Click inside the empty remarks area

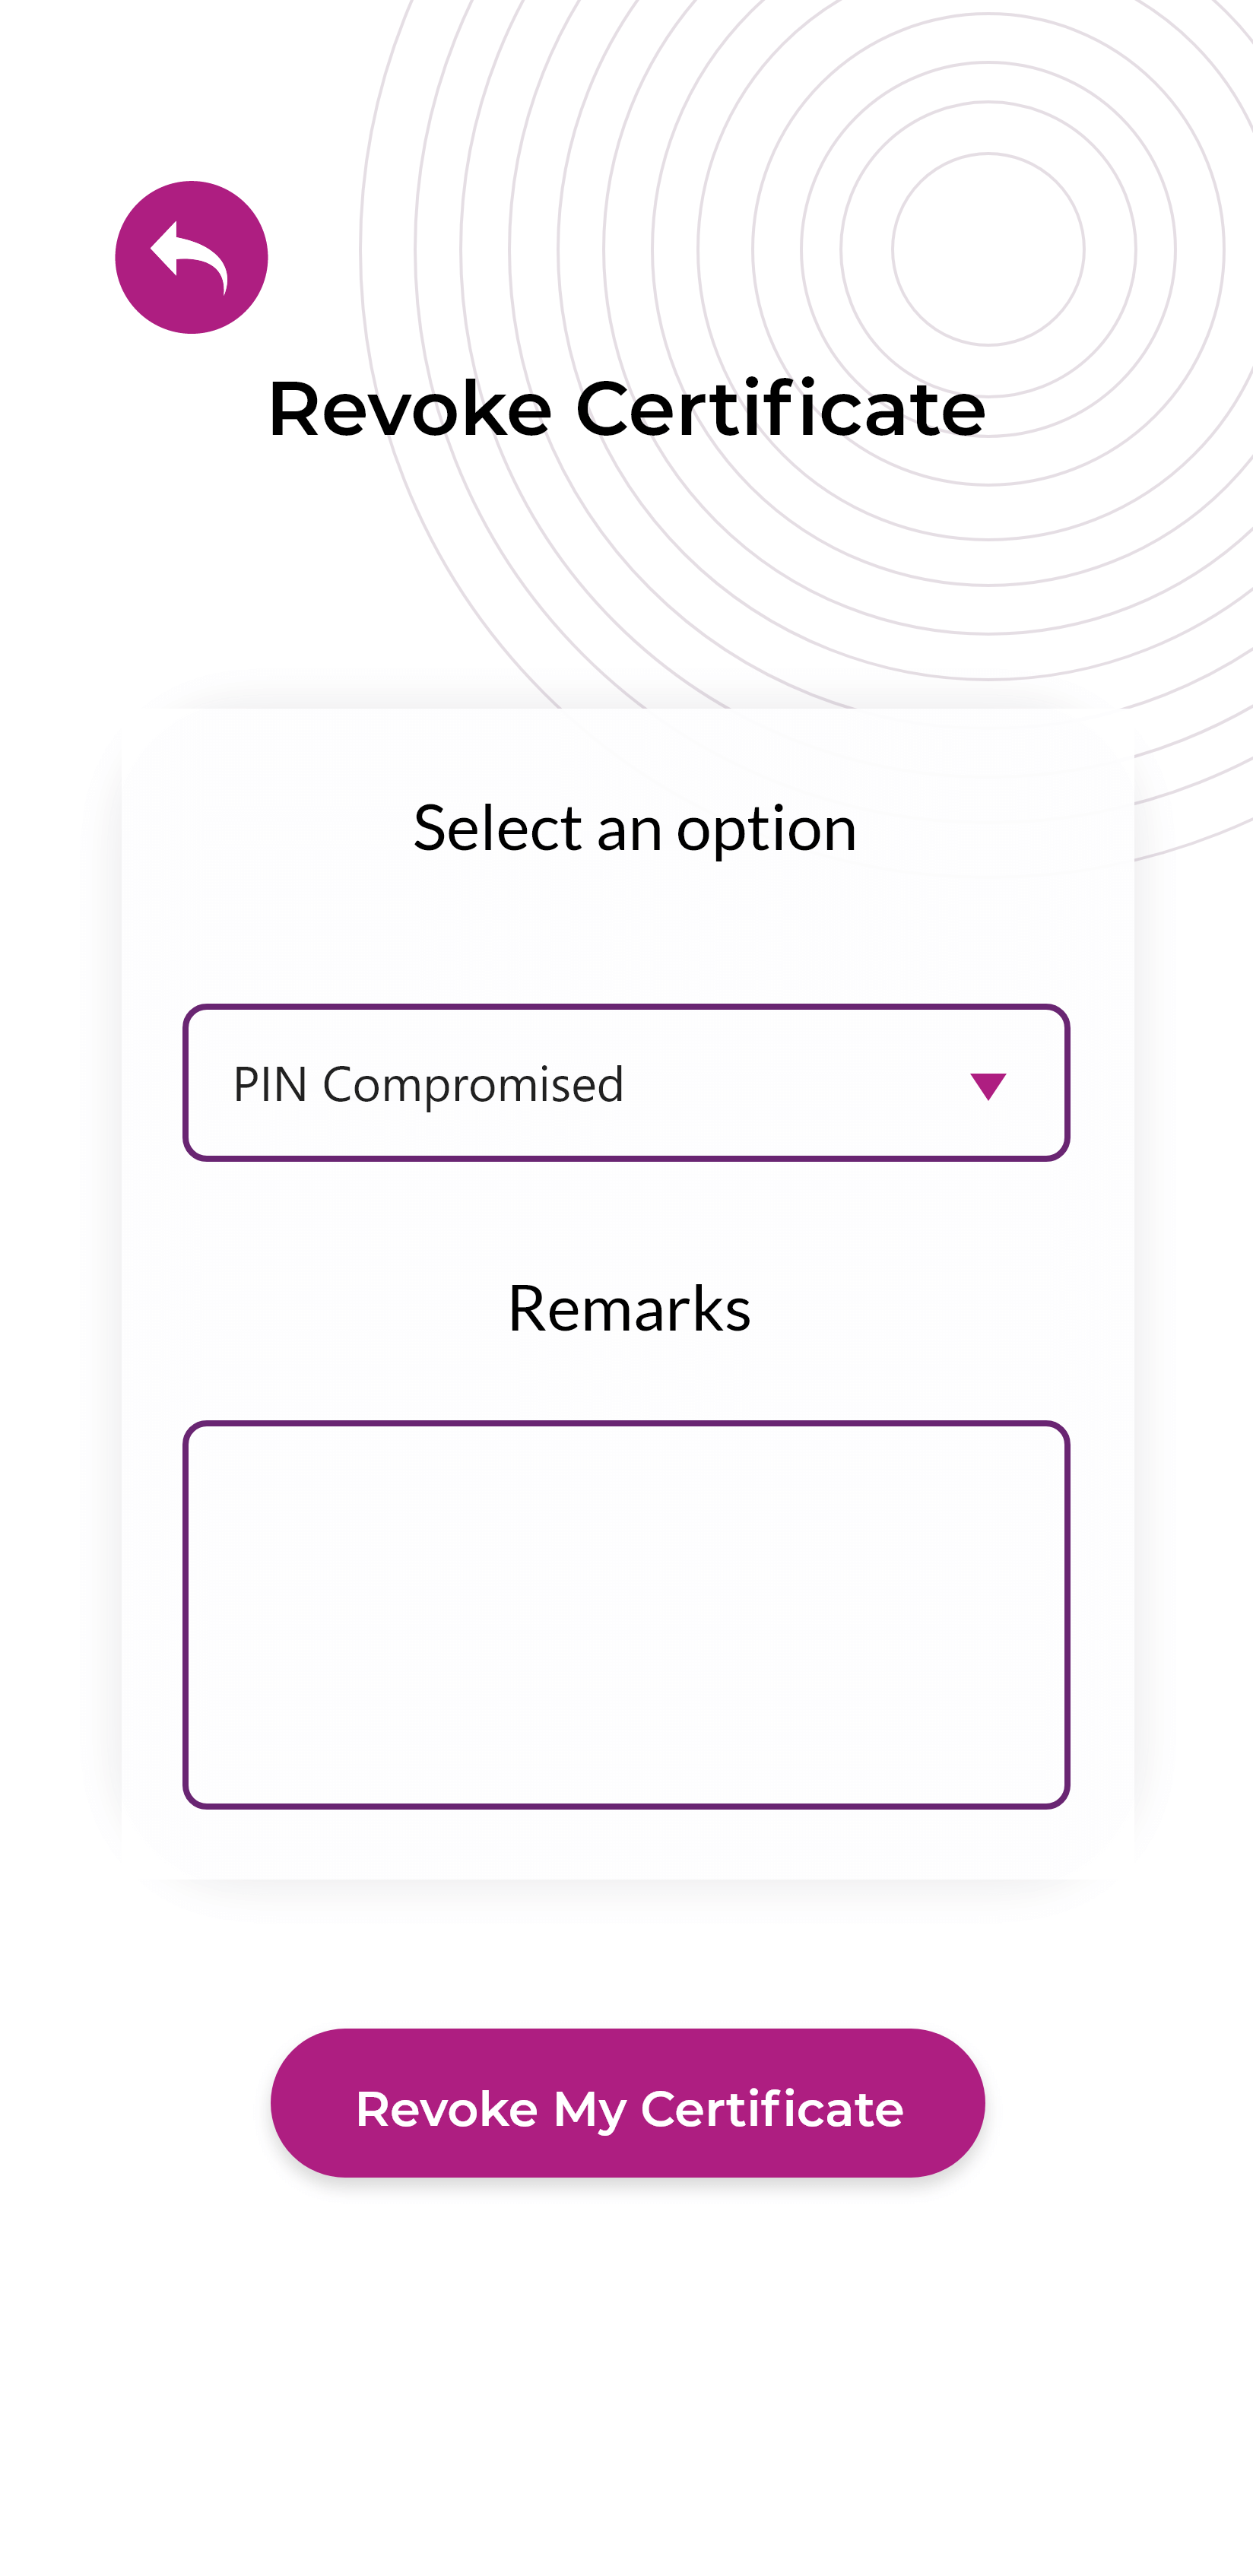(x=625, y=1614)
